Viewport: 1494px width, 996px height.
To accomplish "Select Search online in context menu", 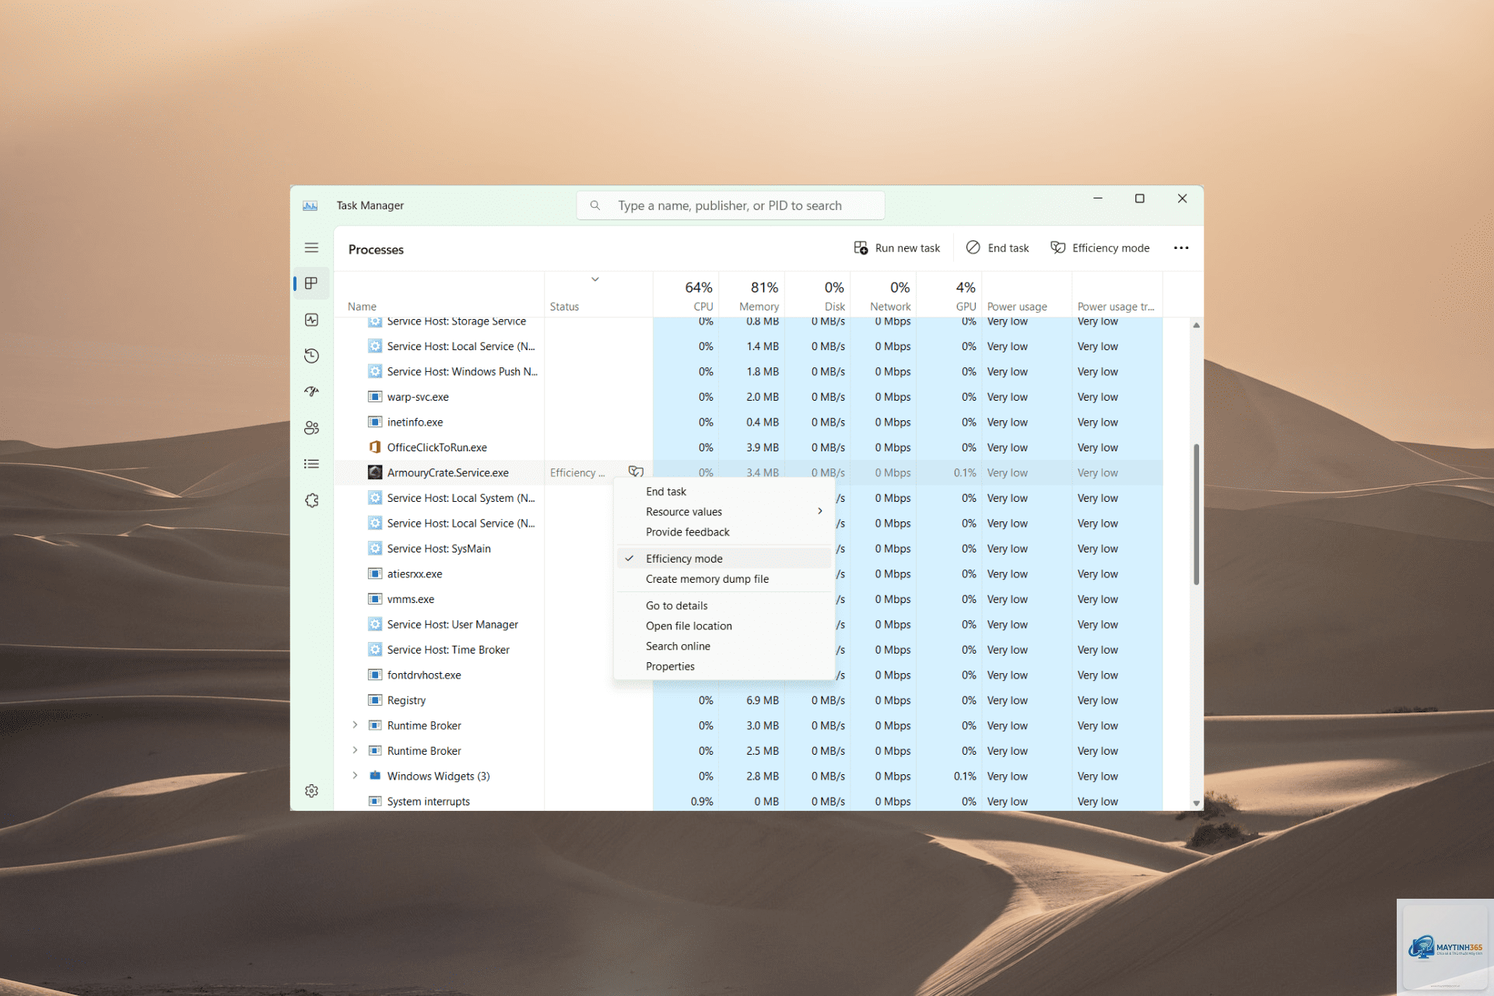I will click(724, 646).
